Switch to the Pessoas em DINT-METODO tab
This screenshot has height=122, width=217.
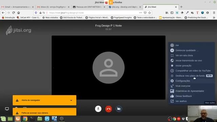(89, 7)
